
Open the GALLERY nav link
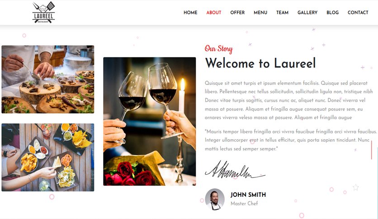point(307,13)
